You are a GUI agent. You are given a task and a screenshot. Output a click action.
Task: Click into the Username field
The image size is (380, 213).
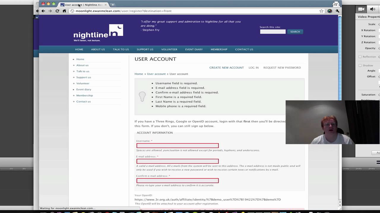tap(178, 146)
